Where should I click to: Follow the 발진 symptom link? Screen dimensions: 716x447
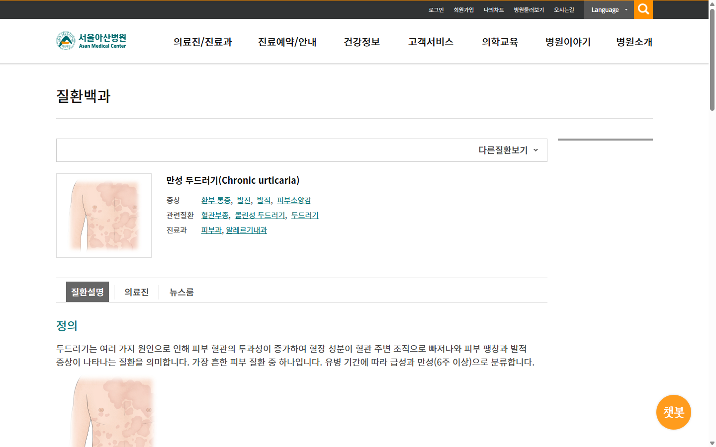pyautogui.click(x=244, y=200)
